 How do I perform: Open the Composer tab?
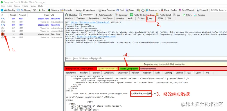[121, 15]
